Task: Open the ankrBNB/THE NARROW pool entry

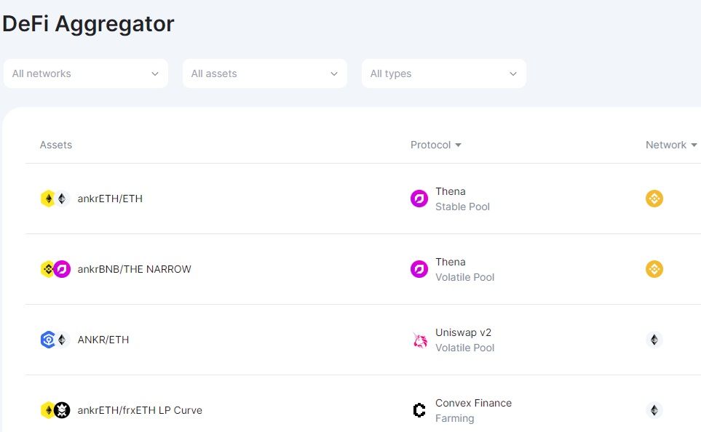Action: point(134,269)
